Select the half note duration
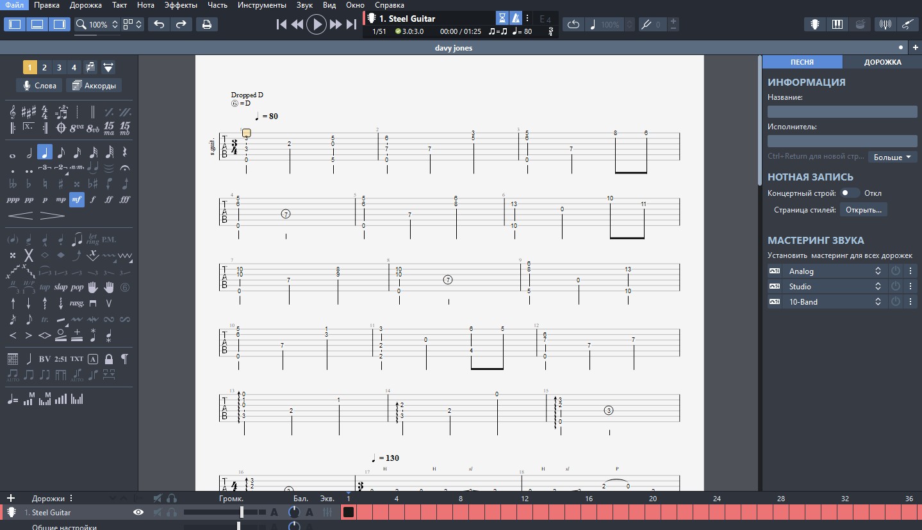The image size is (922, 530). (29, 154)
